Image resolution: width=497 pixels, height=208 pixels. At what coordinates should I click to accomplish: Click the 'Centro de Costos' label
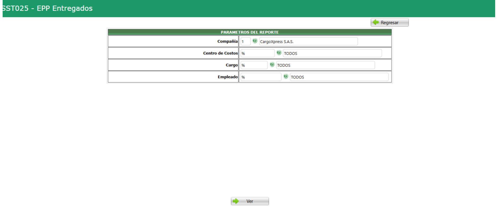coord(220,53)
